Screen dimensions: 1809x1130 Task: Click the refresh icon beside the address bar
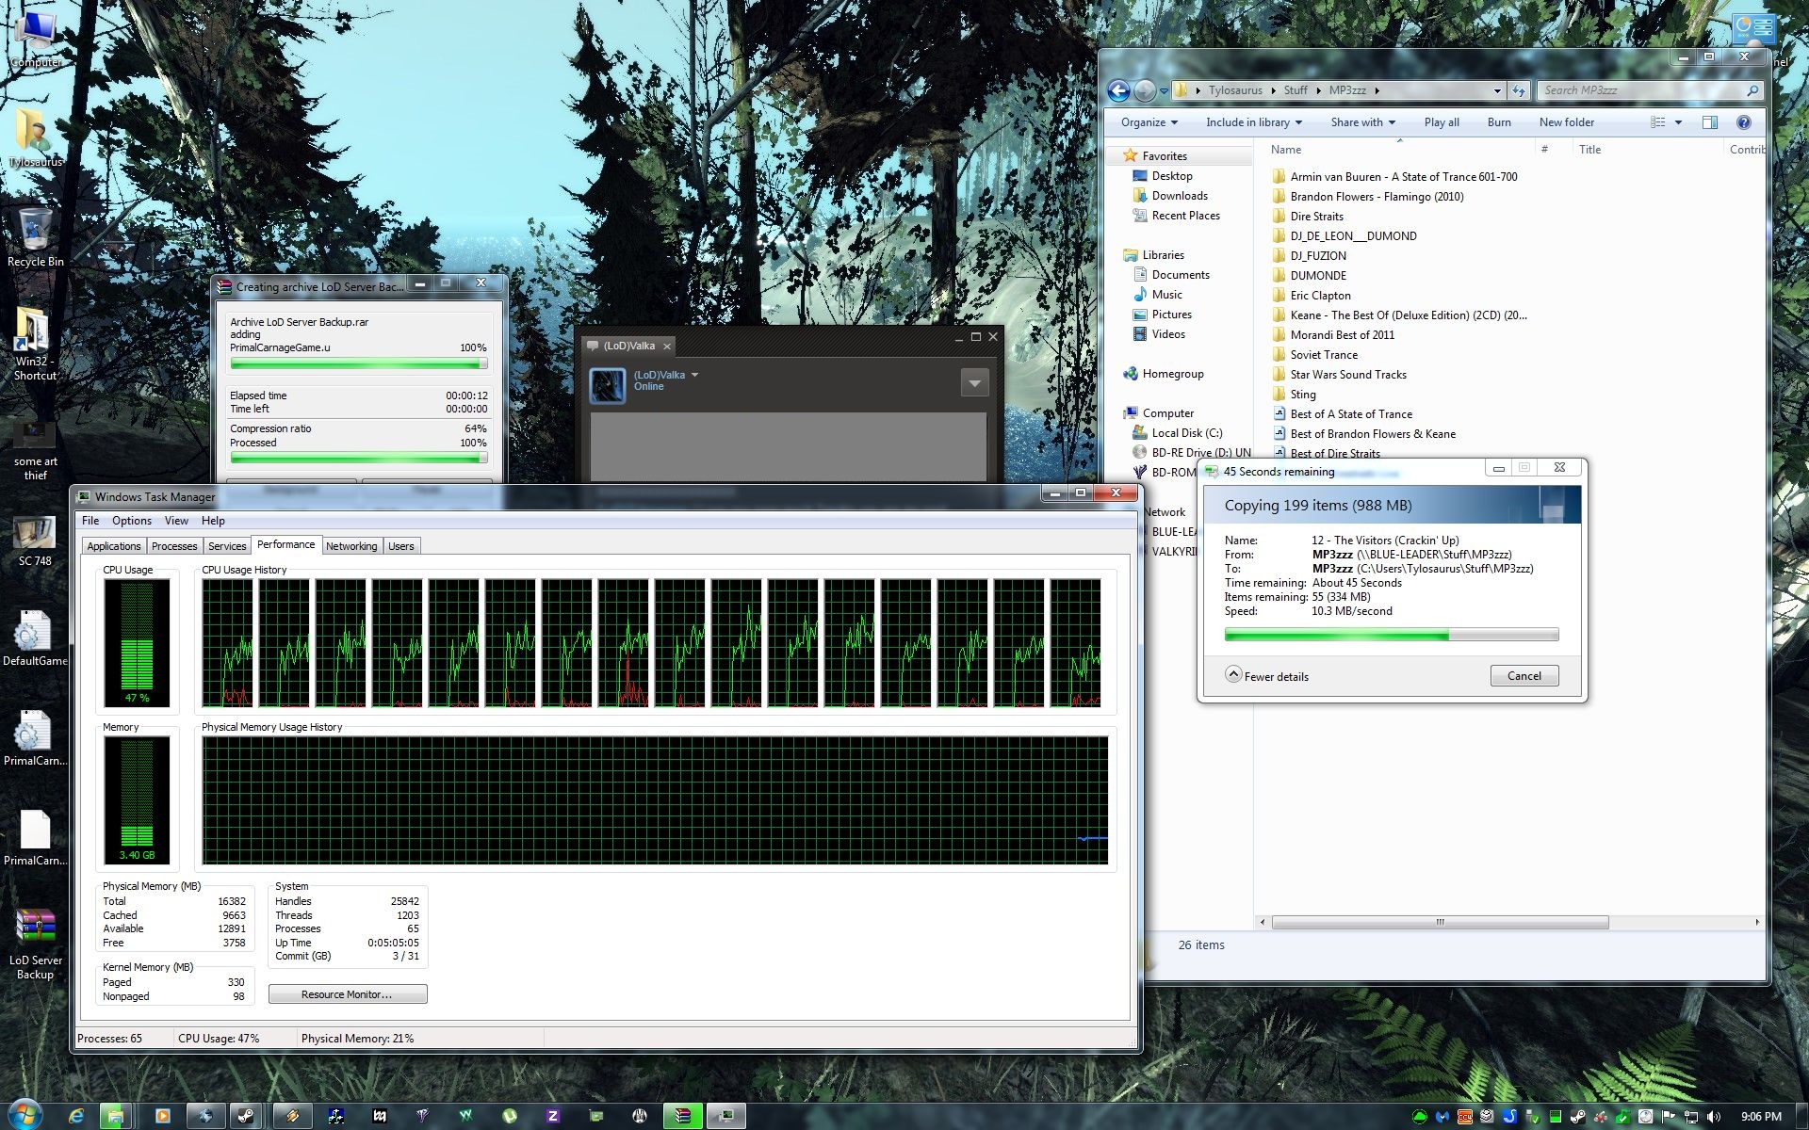click(1519, 90)
